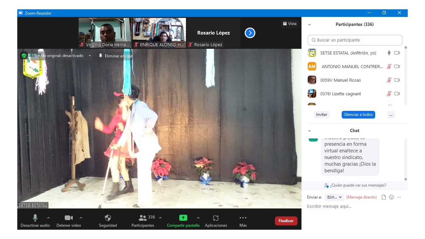Click the chat file attachment icon
Image resolution: width=425 pixels, height=239 pixels.
point(384,197)
